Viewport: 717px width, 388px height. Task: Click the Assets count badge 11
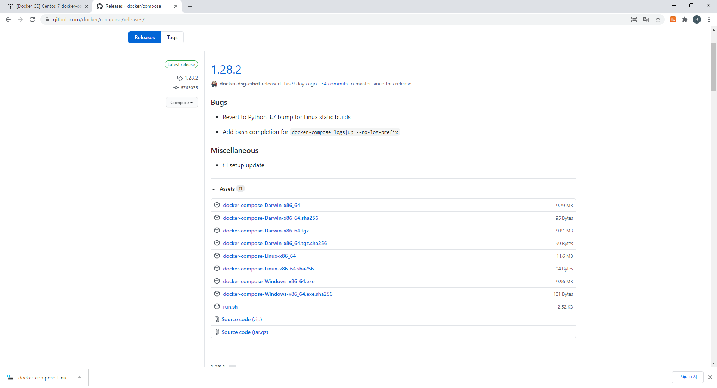tap(240, 189)
